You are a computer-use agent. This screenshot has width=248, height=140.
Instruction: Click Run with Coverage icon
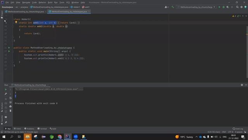(x=228, y=7)
